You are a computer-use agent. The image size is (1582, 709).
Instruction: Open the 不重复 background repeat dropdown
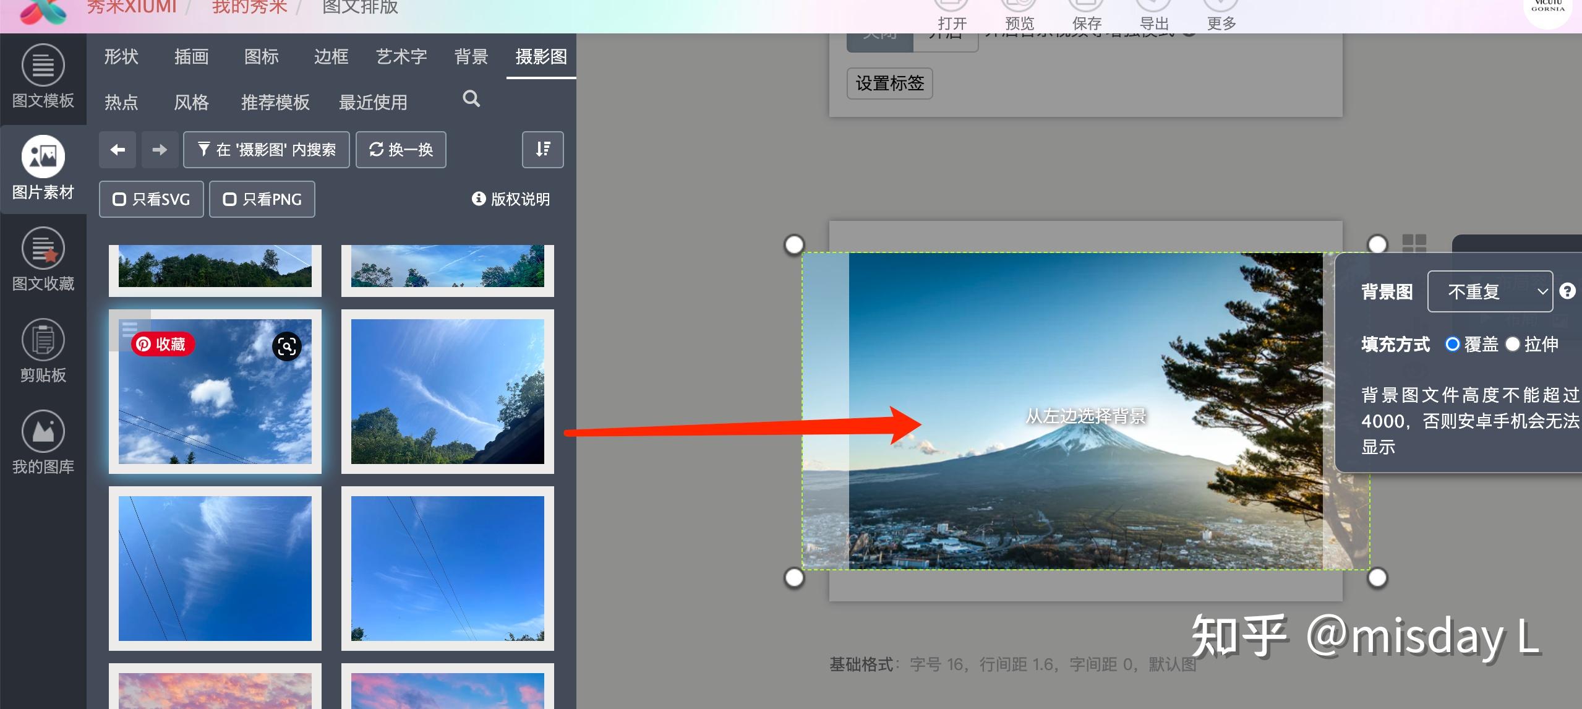tap(1490, 291)
